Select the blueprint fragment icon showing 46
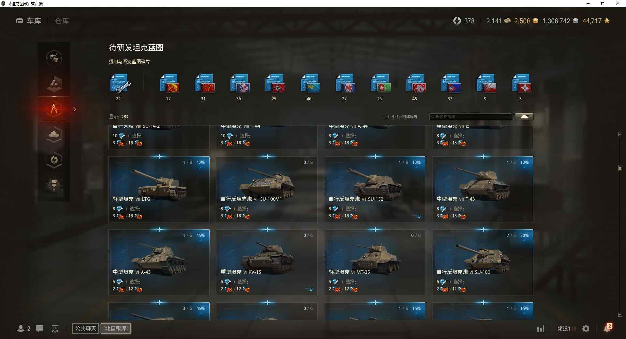Image resolution: width=626 pixels, height=339 pixels. coord(310,83)
